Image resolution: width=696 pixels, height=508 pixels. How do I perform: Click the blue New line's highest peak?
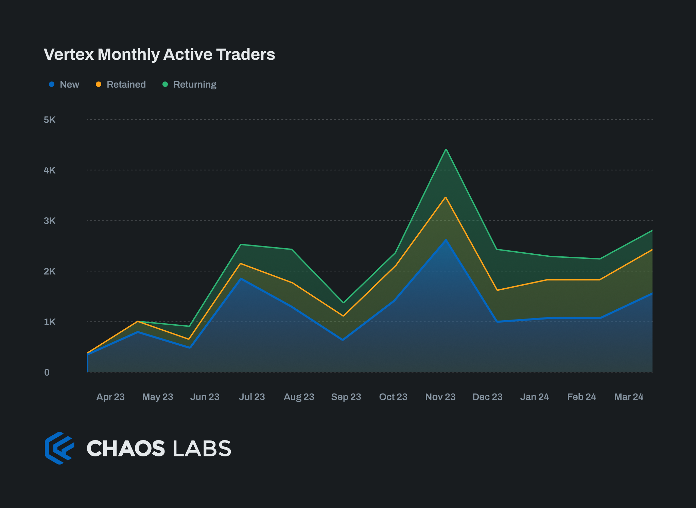click(446, 240)
